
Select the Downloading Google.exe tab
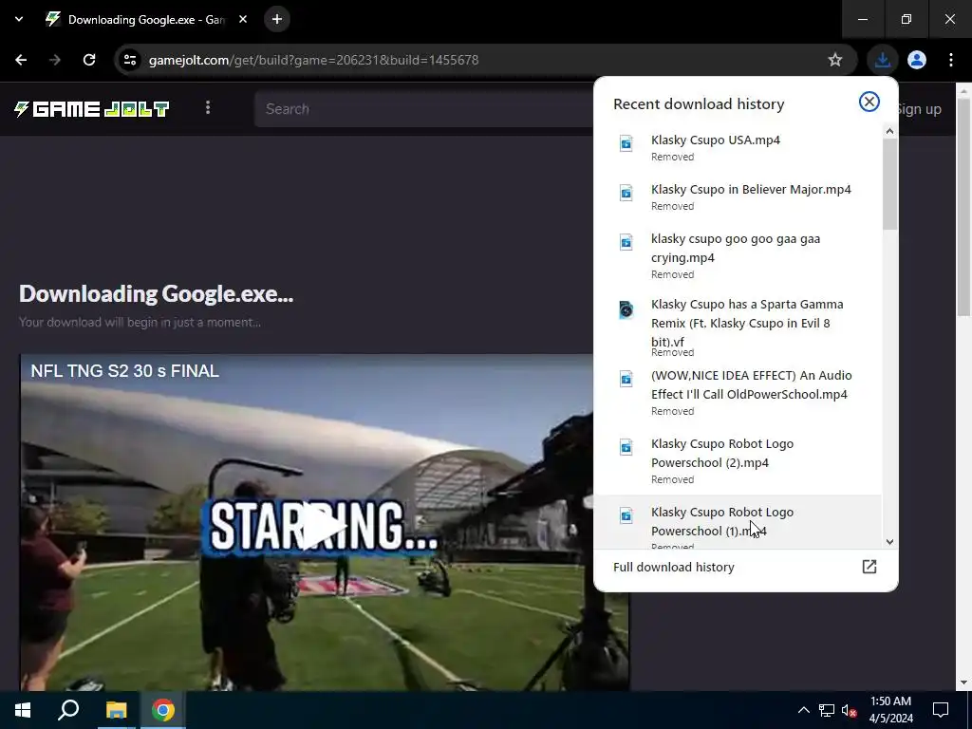pos(147,19)
